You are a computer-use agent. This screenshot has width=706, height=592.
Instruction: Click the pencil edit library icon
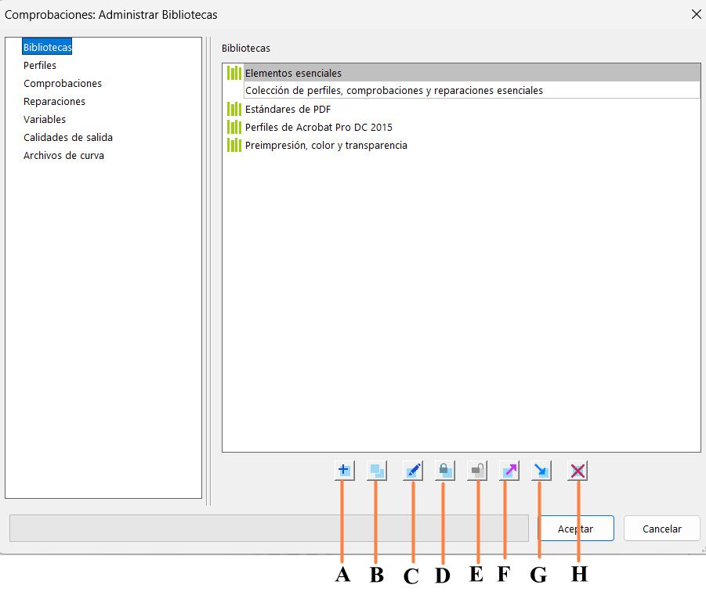pyautogui.click(x=413, y=471)
